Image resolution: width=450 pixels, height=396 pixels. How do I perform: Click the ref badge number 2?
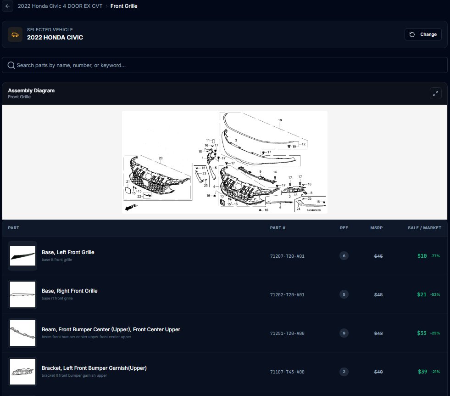tap(344, 372)
